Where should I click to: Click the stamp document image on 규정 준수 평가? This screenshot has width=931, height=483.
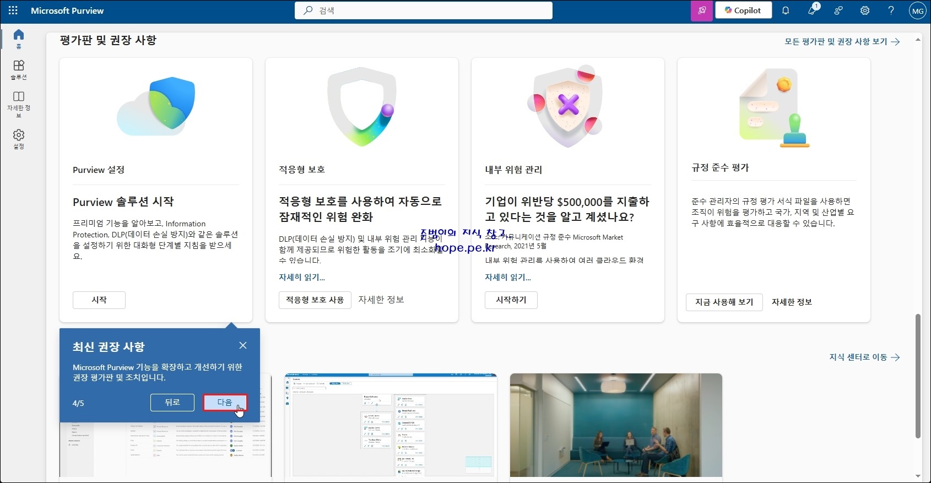click(774, 108)
